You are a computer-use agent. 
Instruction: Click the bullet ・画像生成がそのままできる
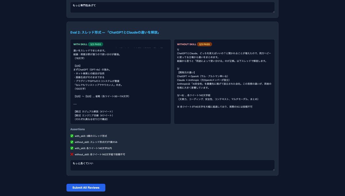[x=89, y=77]
